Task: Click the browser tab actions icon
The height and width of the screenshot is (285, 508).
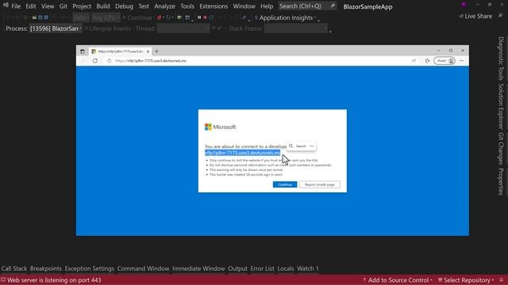Action: (83, 51)
